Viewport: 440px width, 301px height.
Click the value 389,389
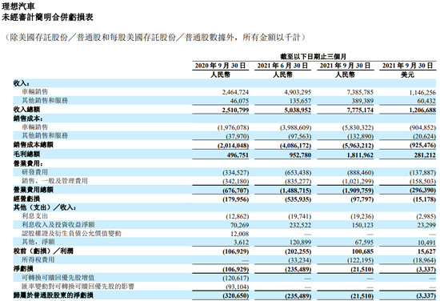362,101
